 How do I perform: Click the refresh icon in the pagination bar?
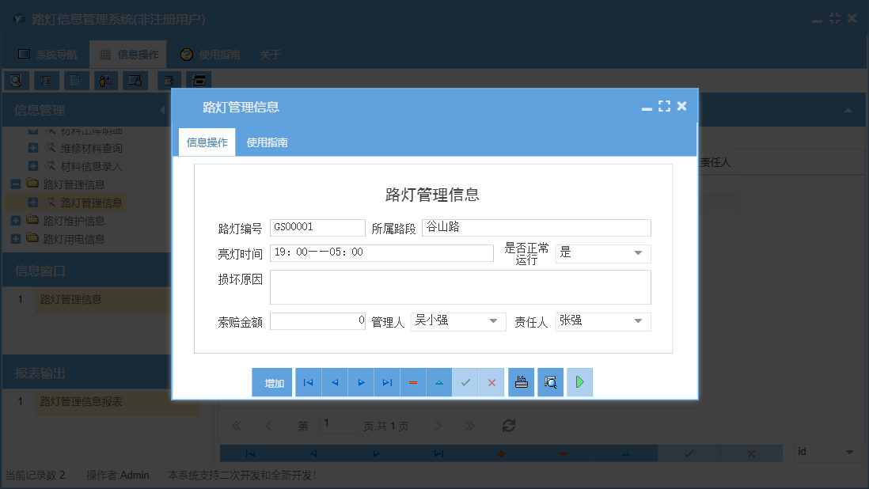coord(508,425)
